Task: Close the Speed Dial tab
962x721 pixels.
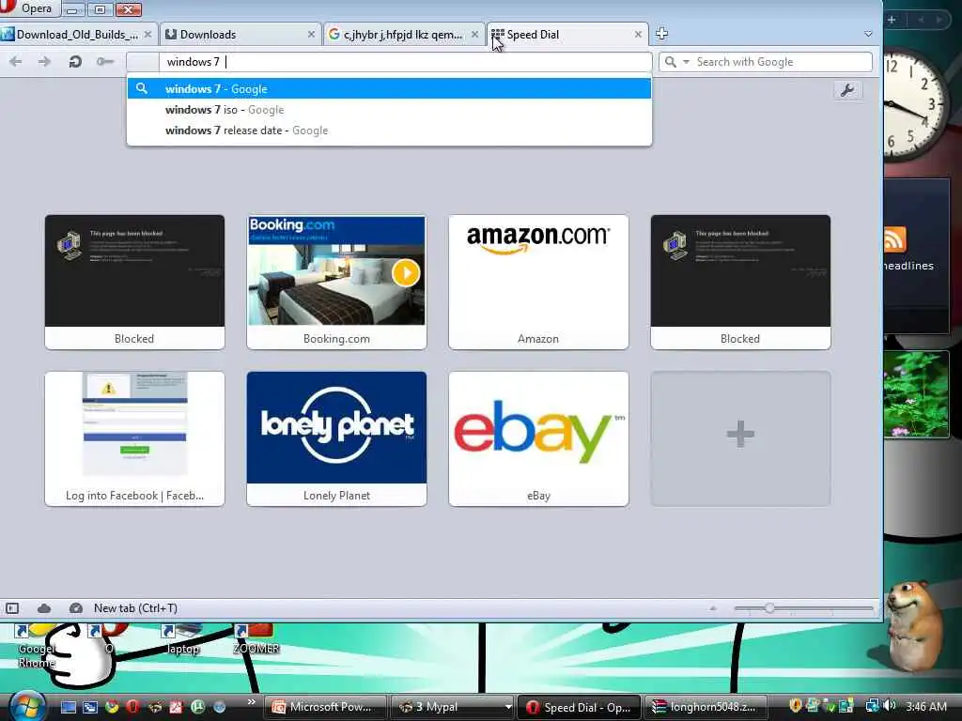Action: pos(638,35)
